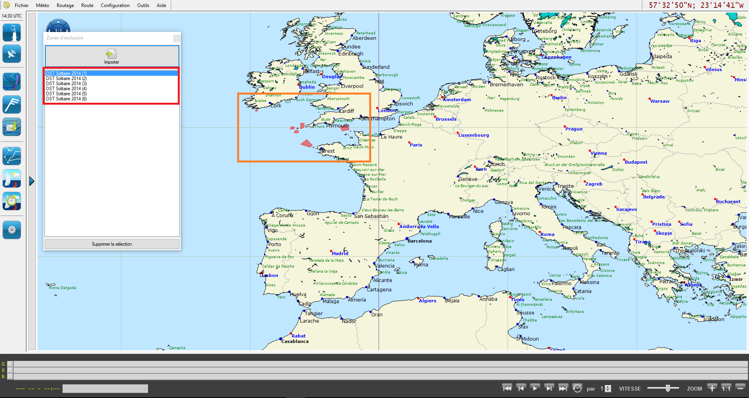Click the satellite dish sidebar icon
749x398 pixels.
(x=12, y=54)
